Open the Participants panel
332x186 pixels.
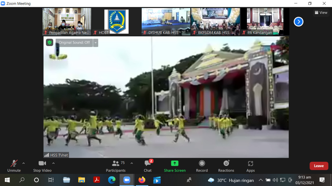[x=116, y=166]
